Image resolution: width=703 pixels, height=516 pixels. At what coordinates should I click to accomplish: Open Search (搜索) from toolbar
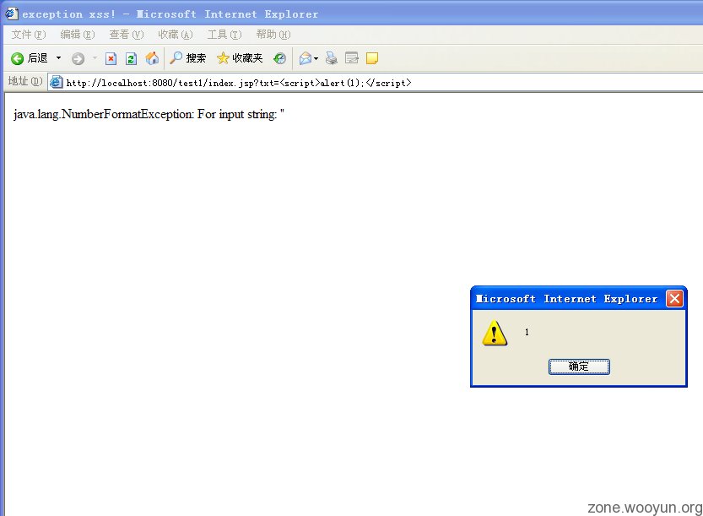point(187,58)
